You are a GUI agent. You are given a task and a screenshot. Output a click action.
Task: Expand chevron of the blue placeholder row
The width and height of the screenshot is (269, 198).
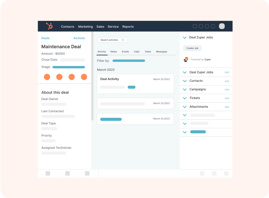pyautogui.click(x=185, y=132)
